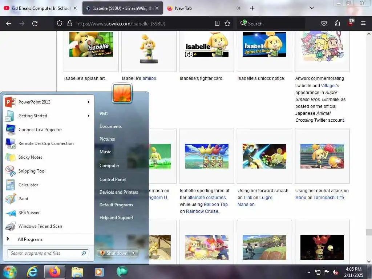Open Pictures from Start menu

pyautogui.click(x=107, y=139)
